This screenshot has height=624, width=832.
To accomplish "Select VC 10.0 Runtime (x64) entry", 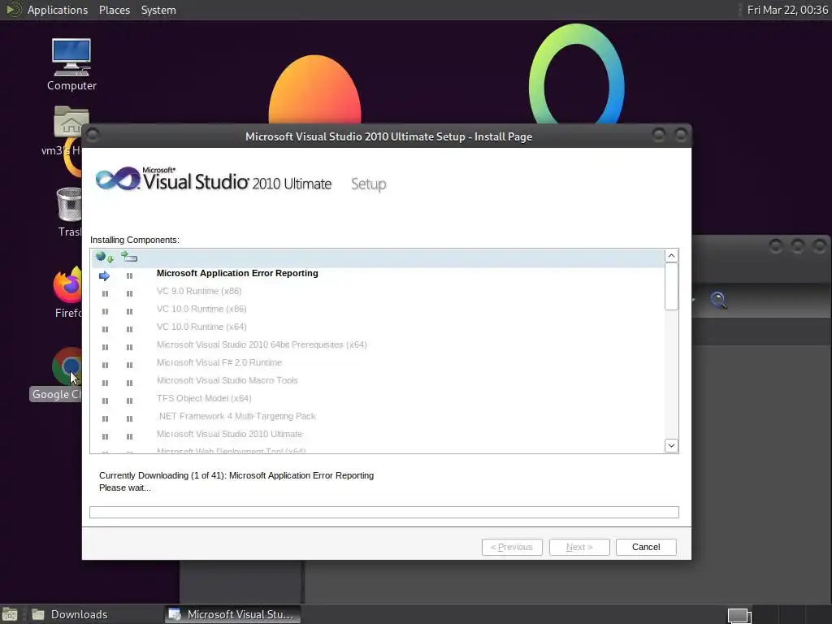I will click(201, 327).
